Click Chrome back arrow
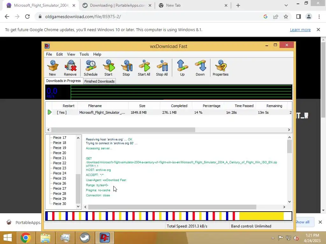 click(x=7, y=17)
